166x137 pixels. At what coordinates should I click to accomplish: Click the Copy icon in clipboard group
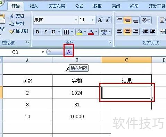coord(11,24)
